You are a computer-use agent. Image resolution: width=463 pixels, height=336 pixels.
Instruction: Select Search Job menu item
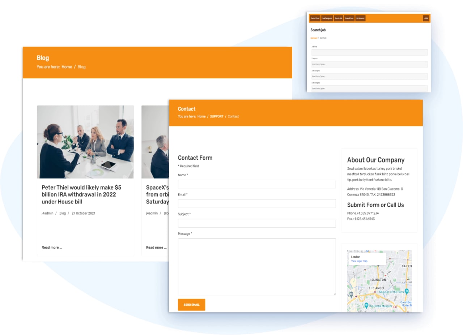(x=338, y=18)
